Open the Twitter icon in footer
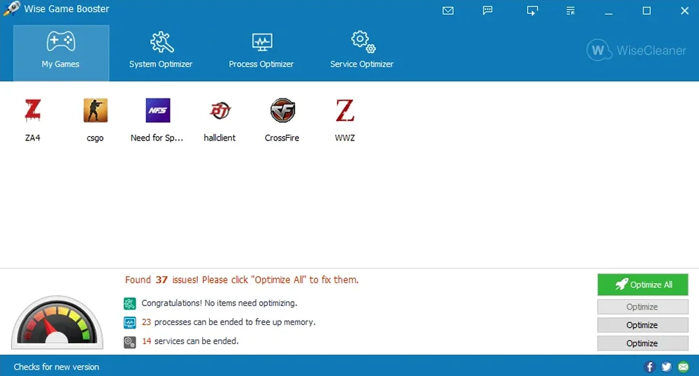 click(666, 367)
